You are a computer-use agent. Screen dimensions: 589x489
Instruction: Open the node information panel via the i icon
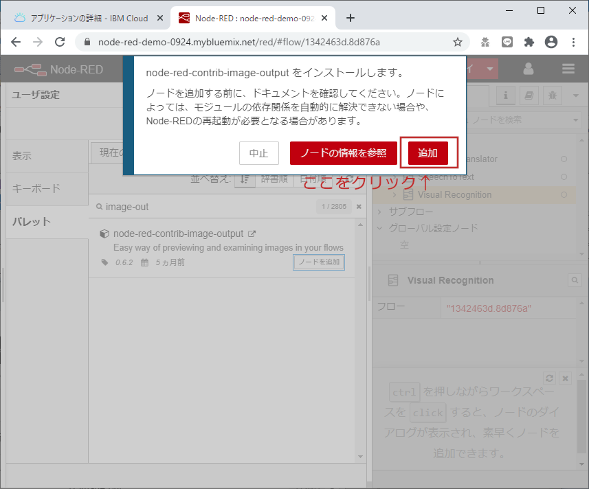(x=505, y=95)
